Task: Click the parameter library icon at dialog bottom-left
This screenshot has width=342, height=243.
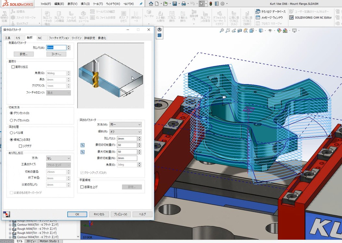Action: (6, 214)
